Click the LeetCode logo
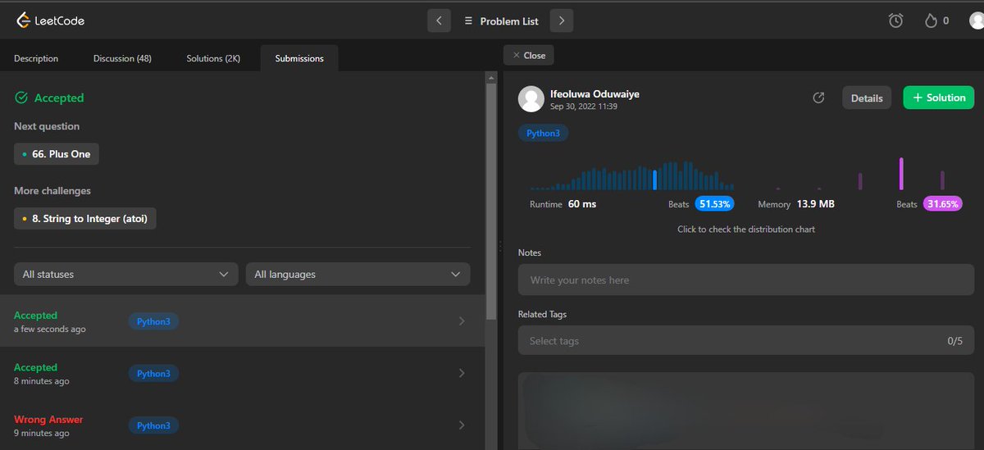Viewport: 984px width, 450px height. point(50,20)
